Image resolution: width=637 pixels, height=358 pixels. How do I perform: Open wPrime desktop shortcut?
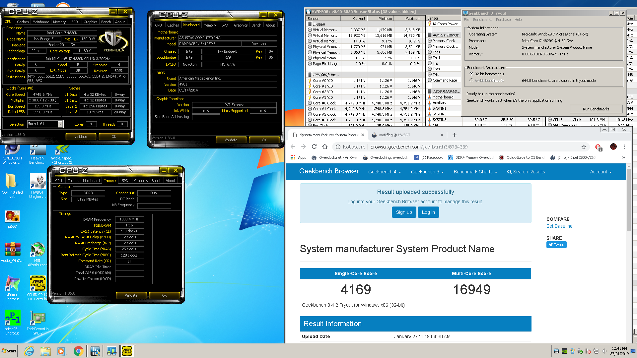(12, 288)
